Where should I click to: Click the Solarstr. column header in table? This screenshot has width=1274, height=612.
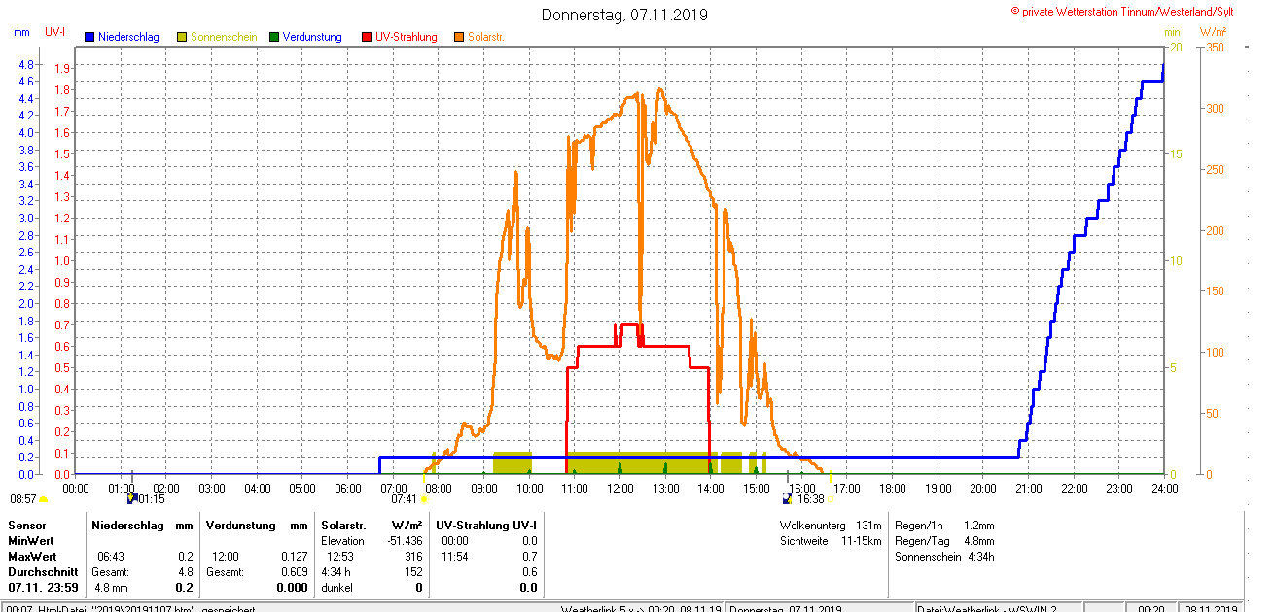click(344, 525)
